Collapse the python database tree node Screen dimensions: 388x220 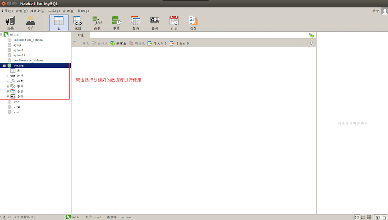point(4,66)
